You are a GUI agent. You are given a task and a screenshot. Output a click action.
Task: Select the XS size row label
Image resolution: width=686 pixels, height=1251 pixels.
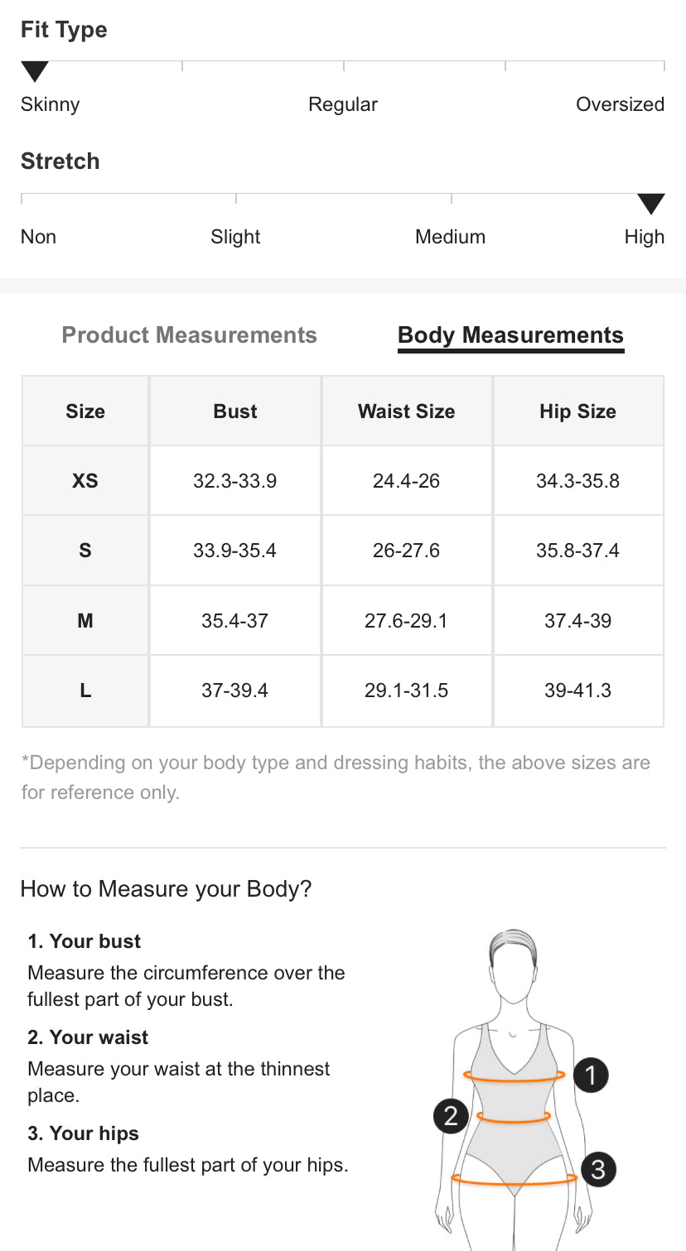point(85,481)
